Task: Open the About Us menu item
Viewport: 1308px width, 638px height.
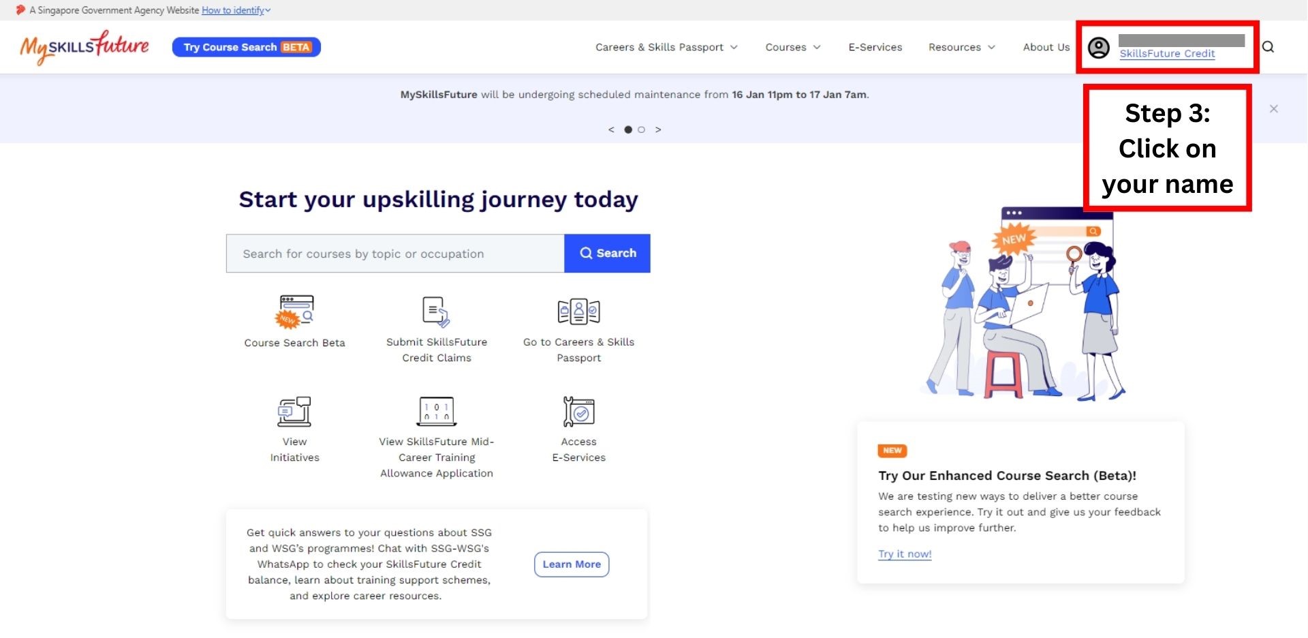Action: (1046, 47)
